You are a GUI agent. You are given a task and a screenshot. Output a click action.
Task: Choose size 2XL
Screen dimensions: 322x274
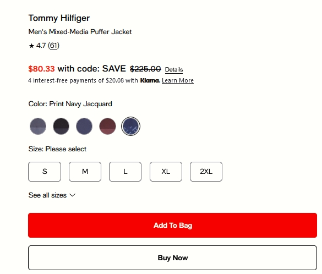(x=206, y=172)
